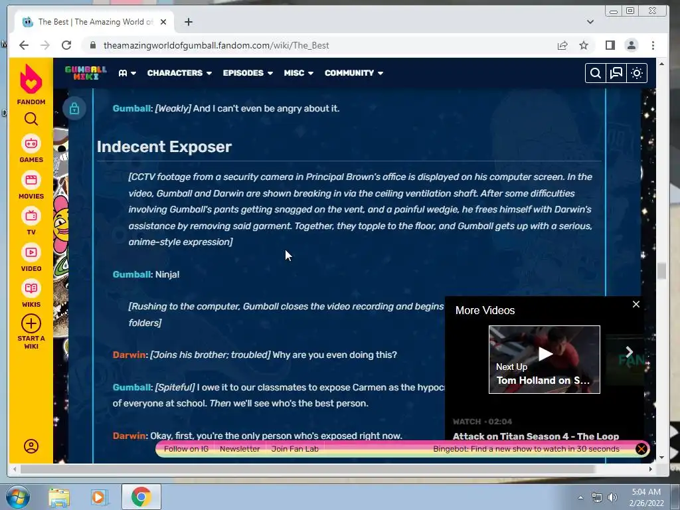
Task: Close the More Videos panel
Action: [x=636, y=304]
